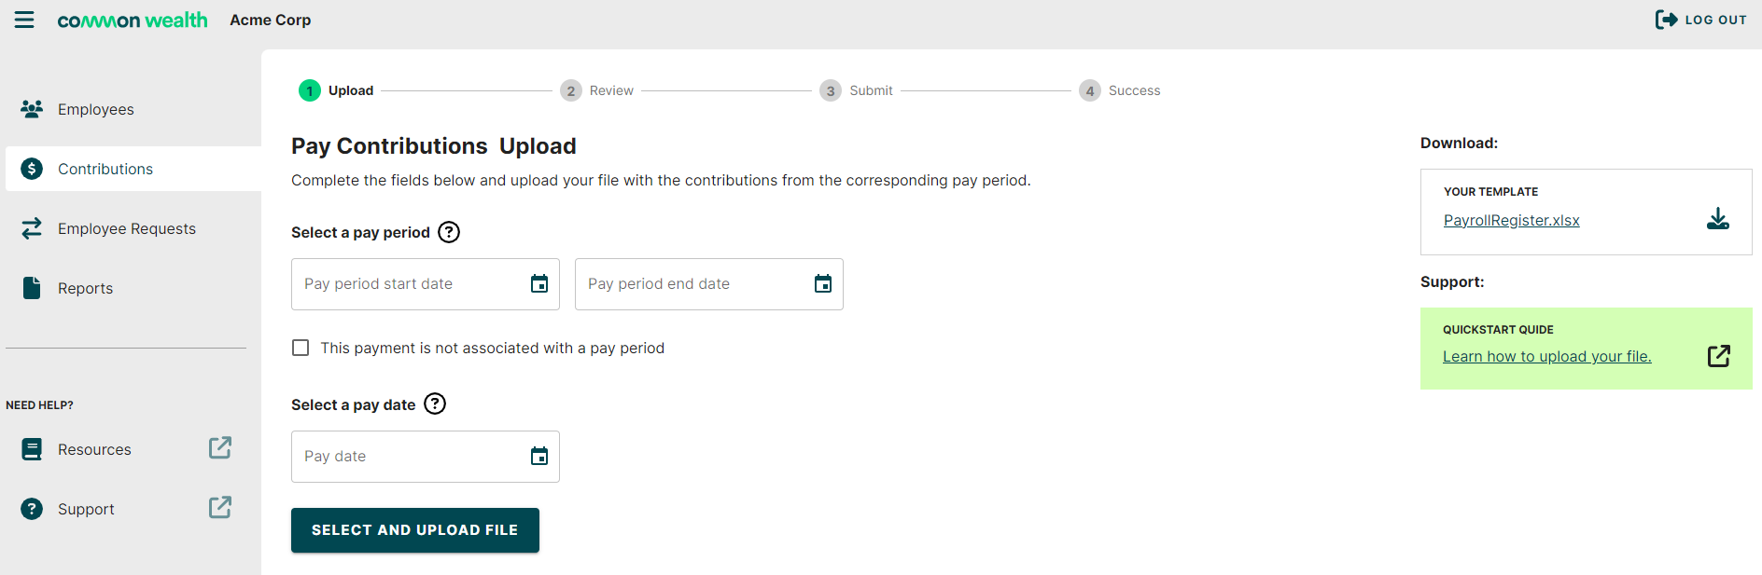Select Contributions in the sidebar
The image size is (1762, 575).
tap(105, 170)
